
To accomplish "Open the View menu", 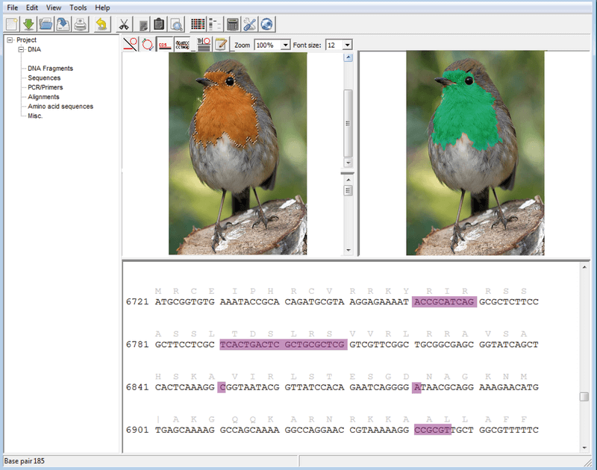I will click(54, 7).
